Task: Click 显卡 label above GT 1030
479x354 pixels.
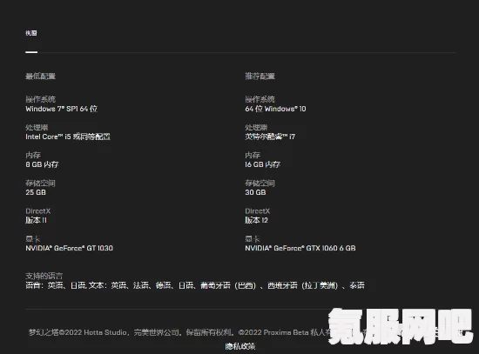Action: point(33,239)
